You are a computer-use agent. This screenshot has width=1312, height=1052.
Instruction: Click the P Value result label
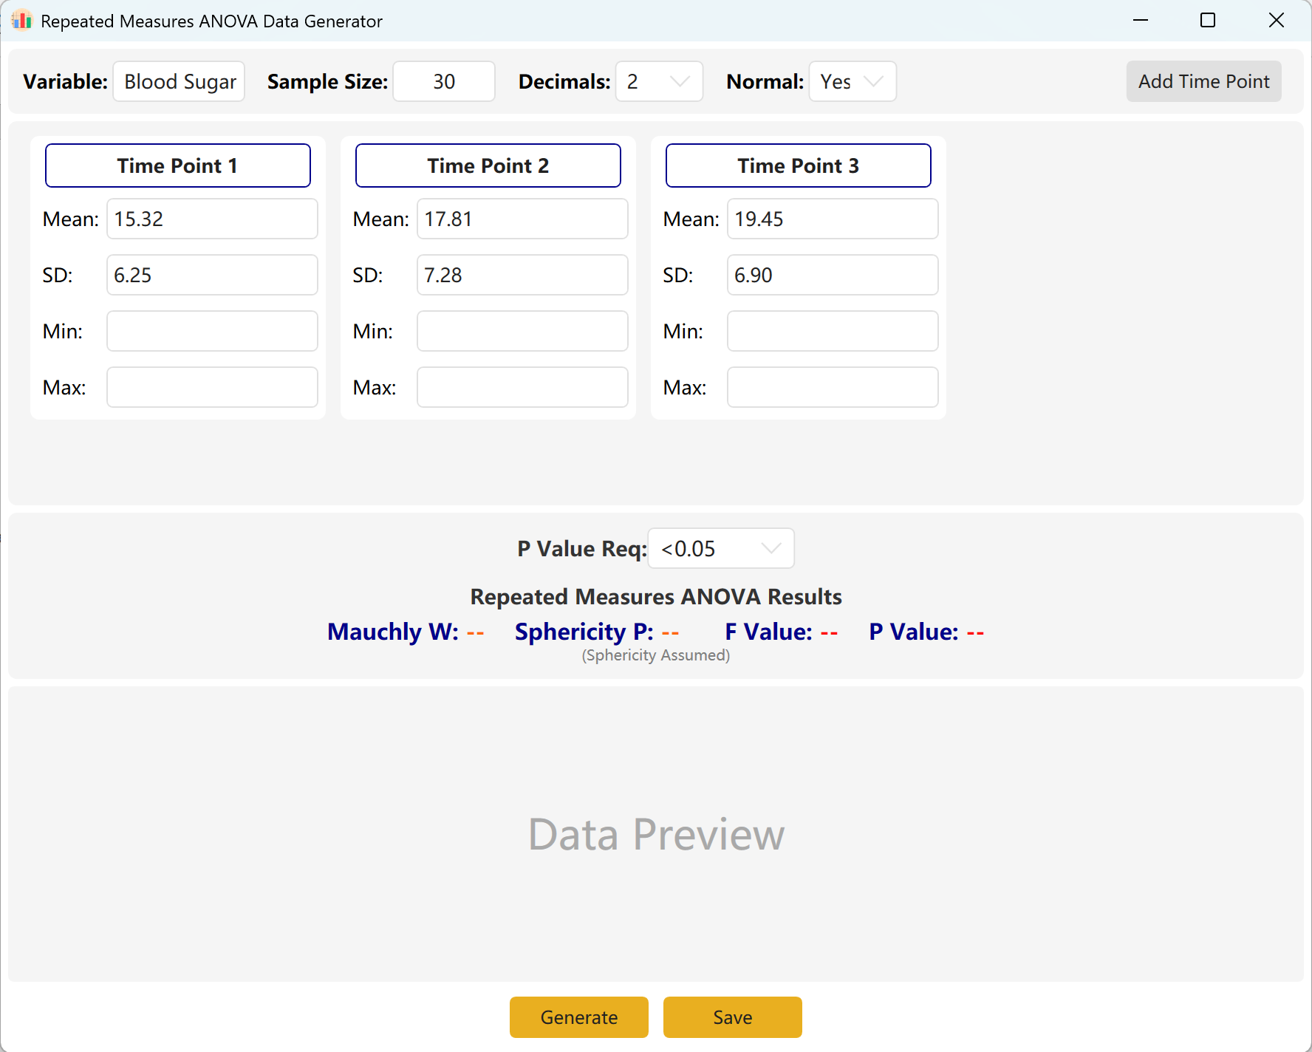914,632
